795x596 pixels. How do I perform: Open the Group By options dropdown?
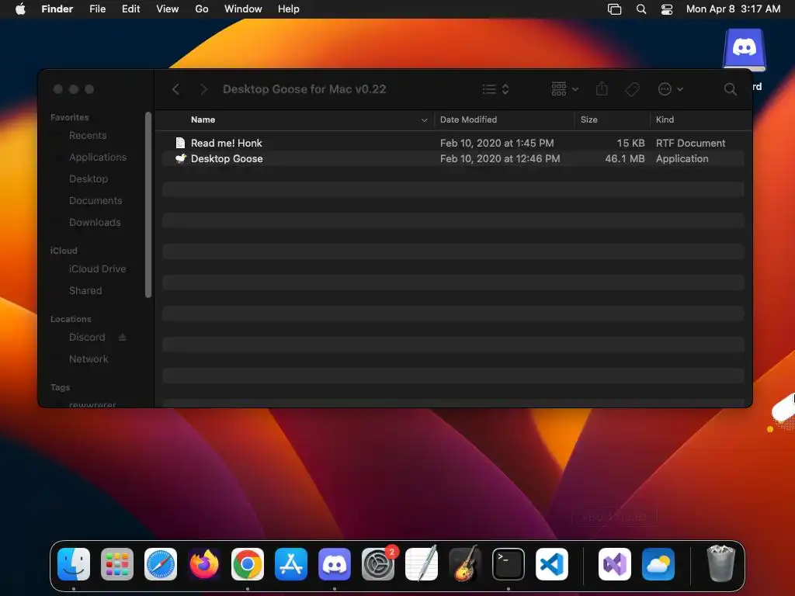[564, 89]
